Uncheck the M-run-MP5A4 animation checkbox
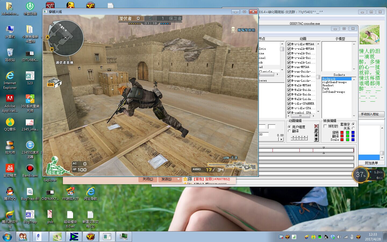 (x=289, y=67)
